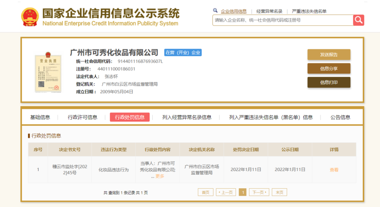The width and height of the screenshot is (380, 207).
Task: Click the 信息分享 button
Action: point(329,68)
